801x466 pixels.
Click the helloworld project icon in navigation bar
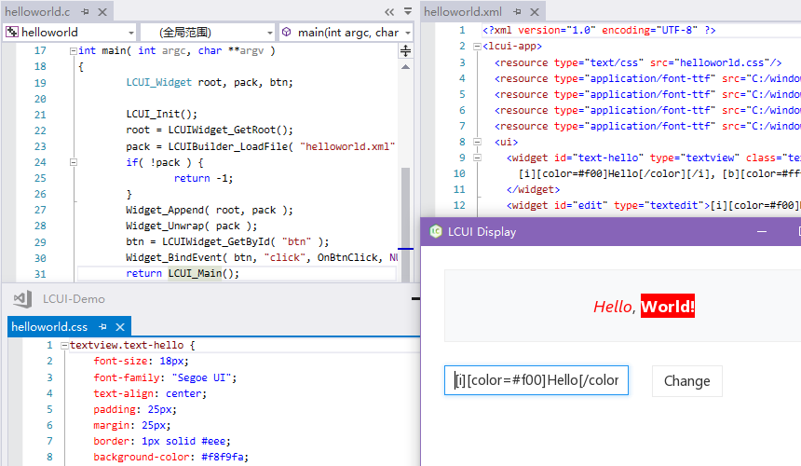(12, 33)
